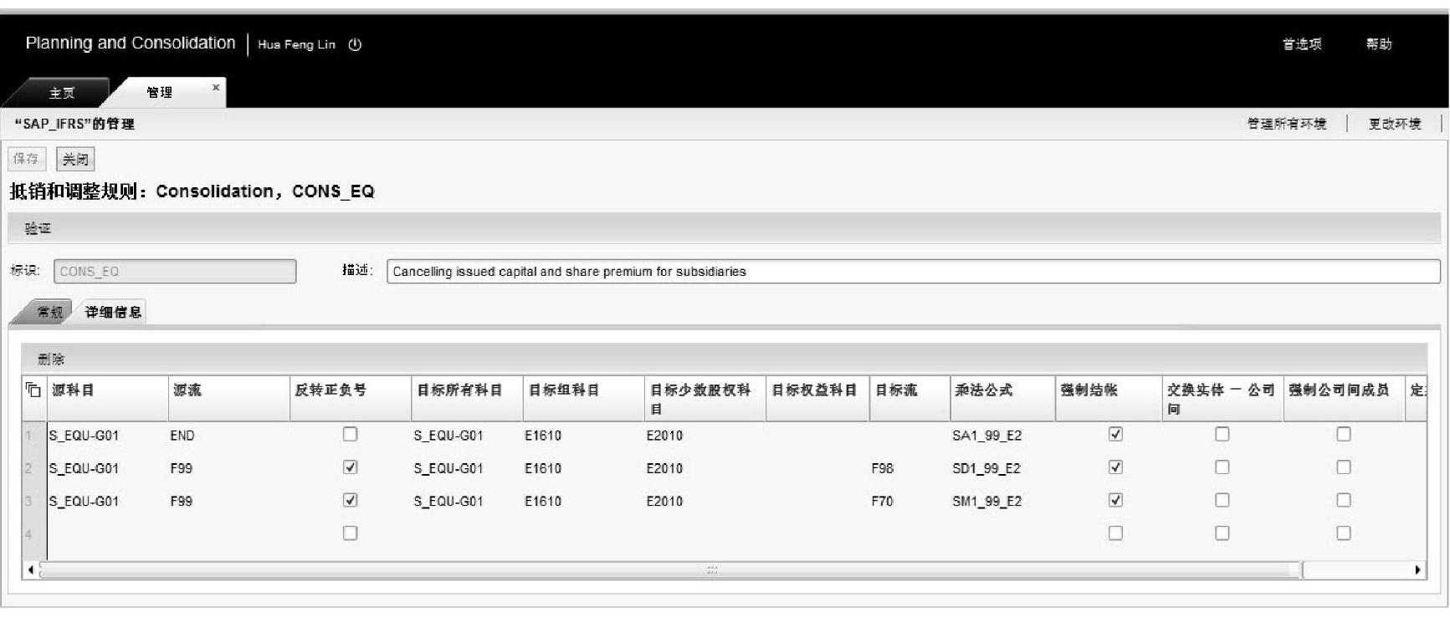Click the left arrow of the horizontal scrollbar
This screenshot has width=1450, height=617.
(x=31, y=570)
